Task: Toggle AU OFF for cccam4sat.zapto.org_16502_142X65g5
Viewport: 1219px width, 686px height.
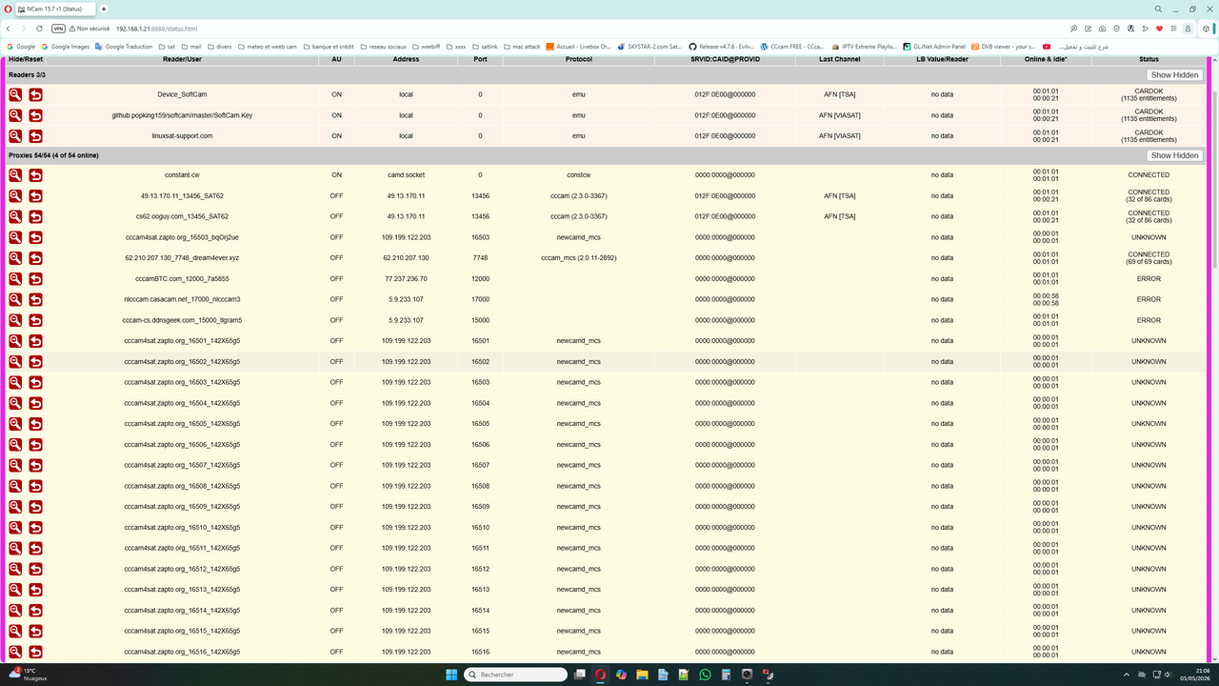Action: pos(336,362)
